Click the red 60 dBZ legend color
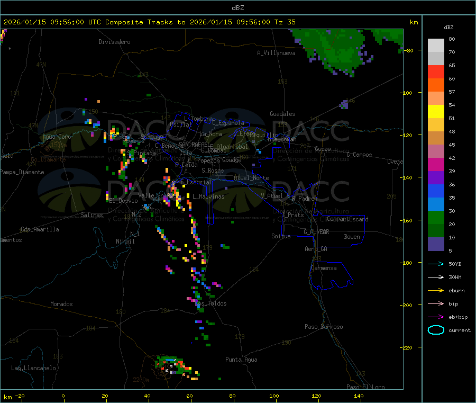476x403 pixels. tap(436, 71)
